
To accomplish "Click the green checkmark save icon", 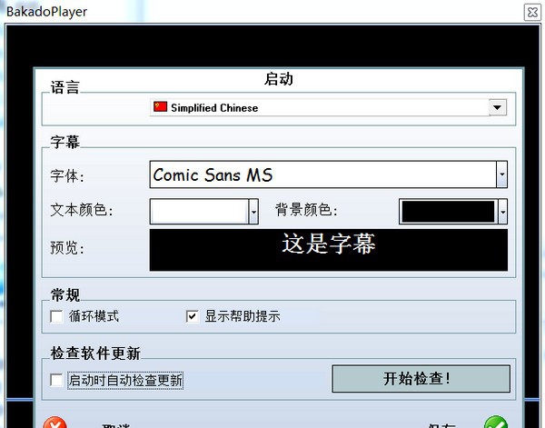I will tap(496, 422).
